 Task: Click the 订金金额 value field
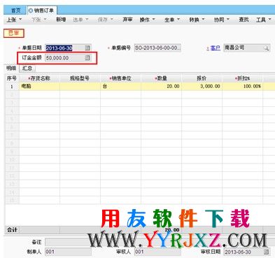68,57
